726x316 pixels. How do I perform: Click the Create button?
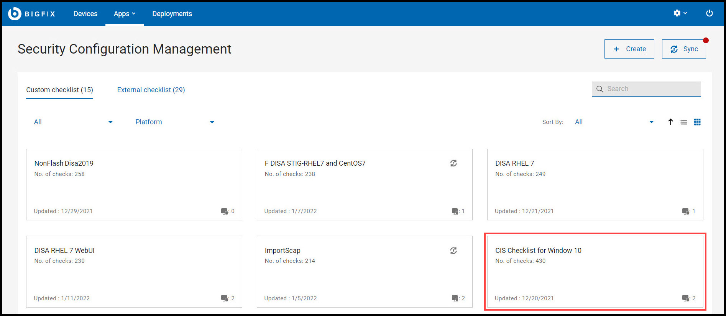[629, 49]
